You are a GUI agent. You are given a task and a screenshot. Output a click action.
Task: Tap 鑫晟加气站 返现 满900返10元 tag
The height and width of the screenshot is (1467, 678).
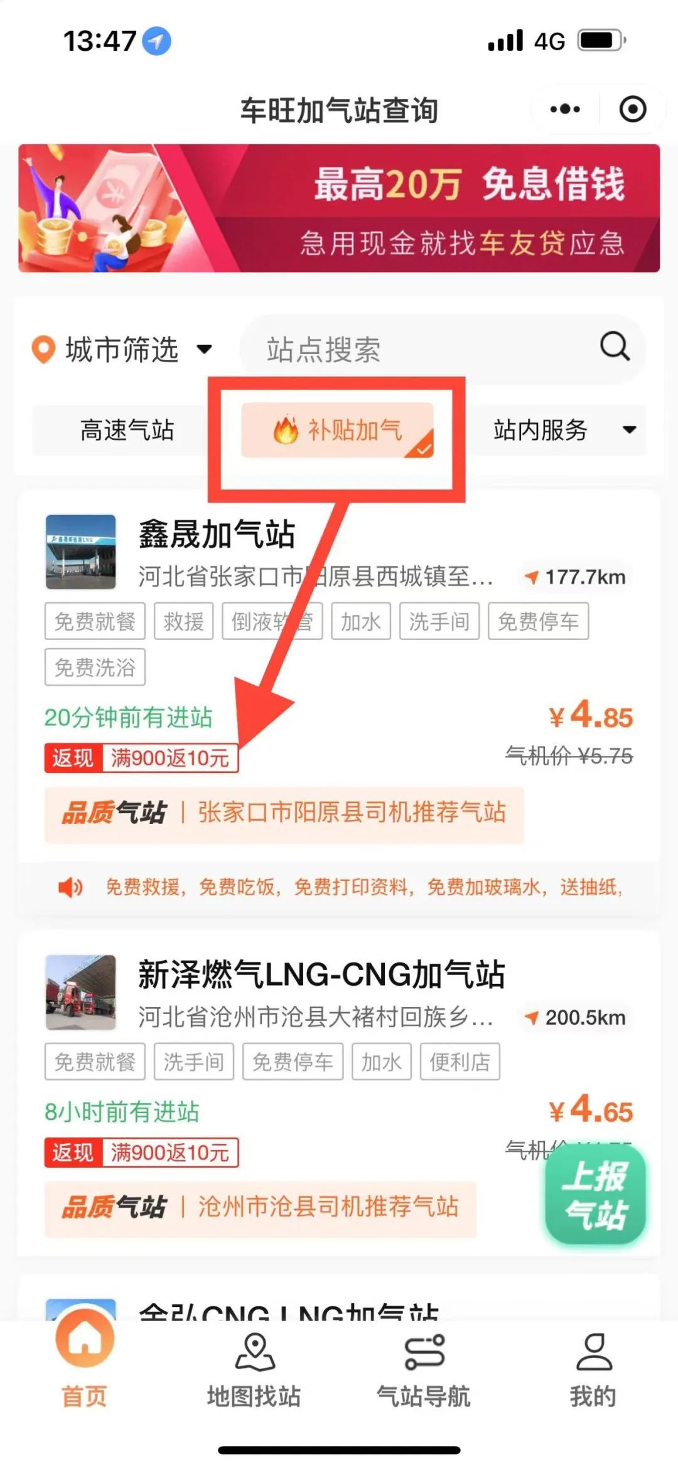(x=141, y=758)
